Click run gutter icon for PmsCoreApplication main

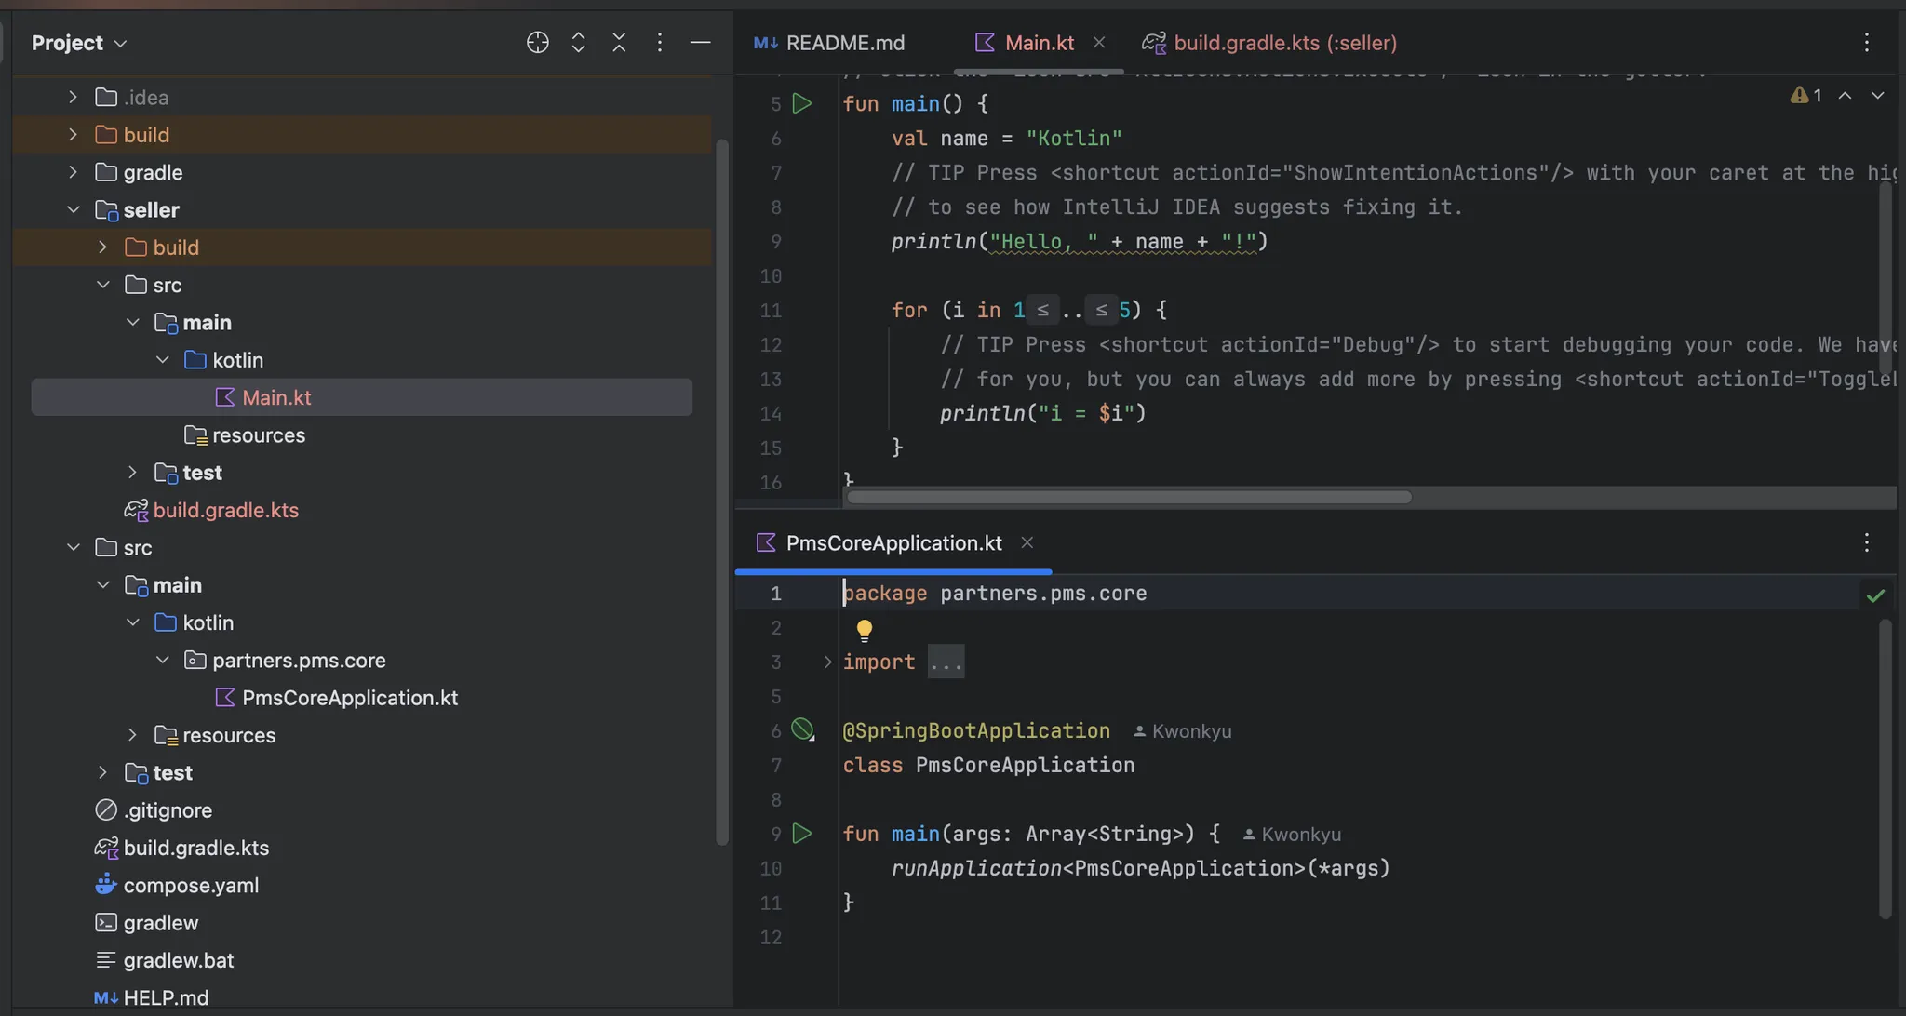[x=801, y=834]
